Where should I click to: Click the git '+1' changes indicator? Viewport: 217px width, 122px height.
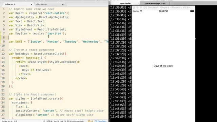[91, 121]
